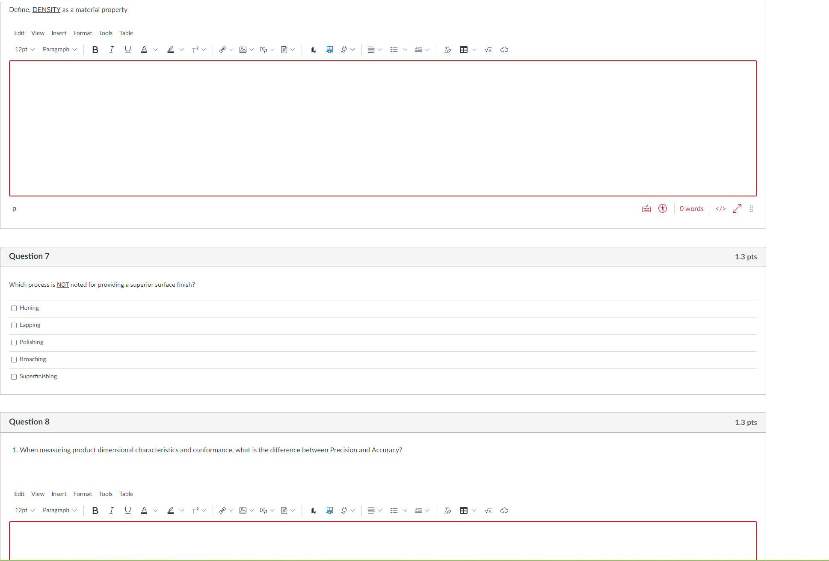The image size is (829, 561).
Task: Open the Format menu in the top editor
Action: (83, 33)
